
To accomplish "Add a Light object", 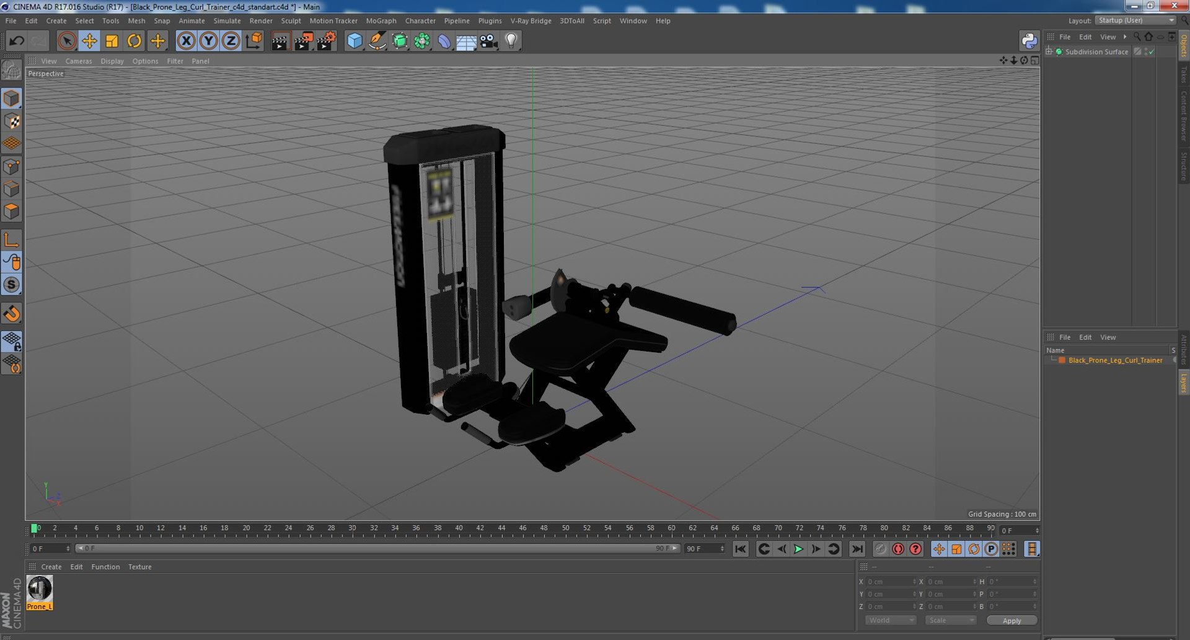I will click(x=511, y=42).
